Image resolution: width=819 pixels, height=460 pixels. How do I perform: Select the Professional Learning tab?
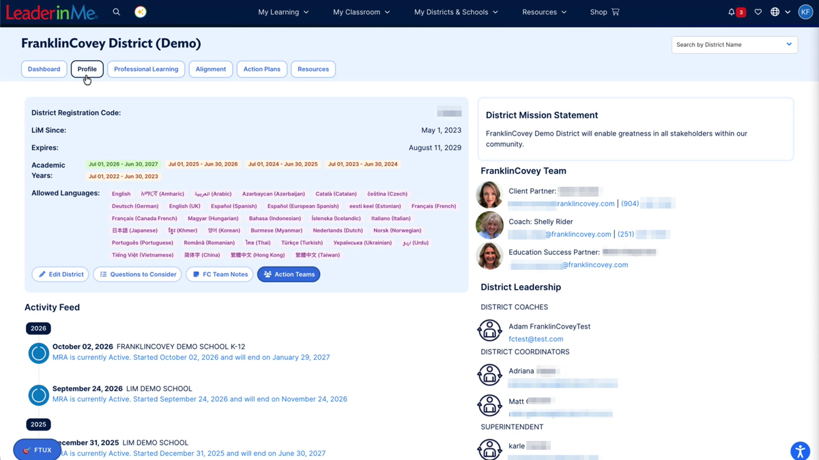point(146,69)
